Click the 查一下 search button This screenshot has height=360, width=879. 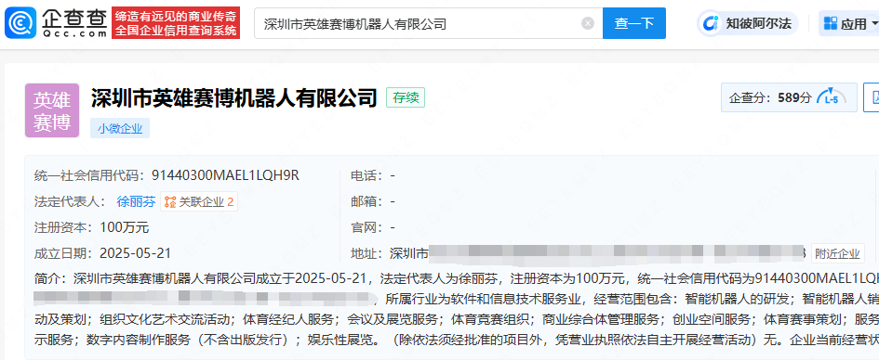[634, 23]
